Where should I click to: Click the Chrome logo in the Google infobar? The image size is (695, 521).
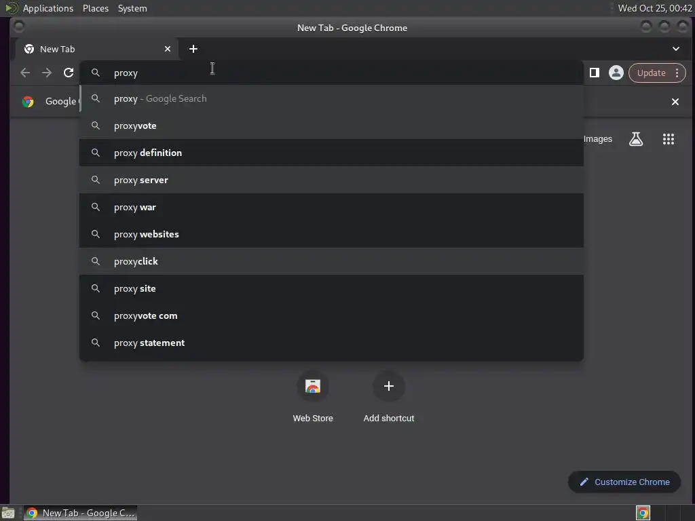[28, 102]
